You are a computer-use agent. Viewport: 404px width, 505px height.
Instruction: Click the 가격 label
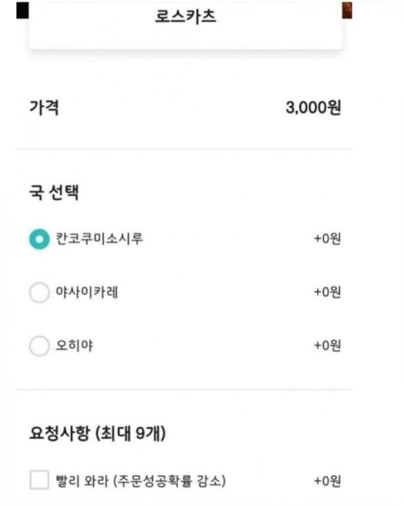pyautogui.click(x=45, y=107)
